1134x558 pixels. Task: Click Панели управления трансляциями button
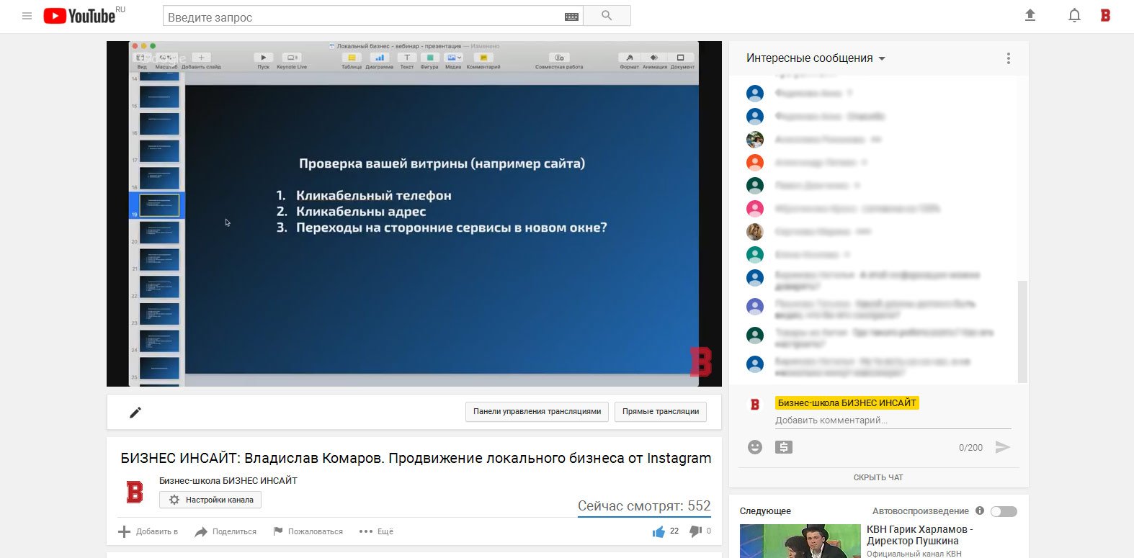(537, 412)
